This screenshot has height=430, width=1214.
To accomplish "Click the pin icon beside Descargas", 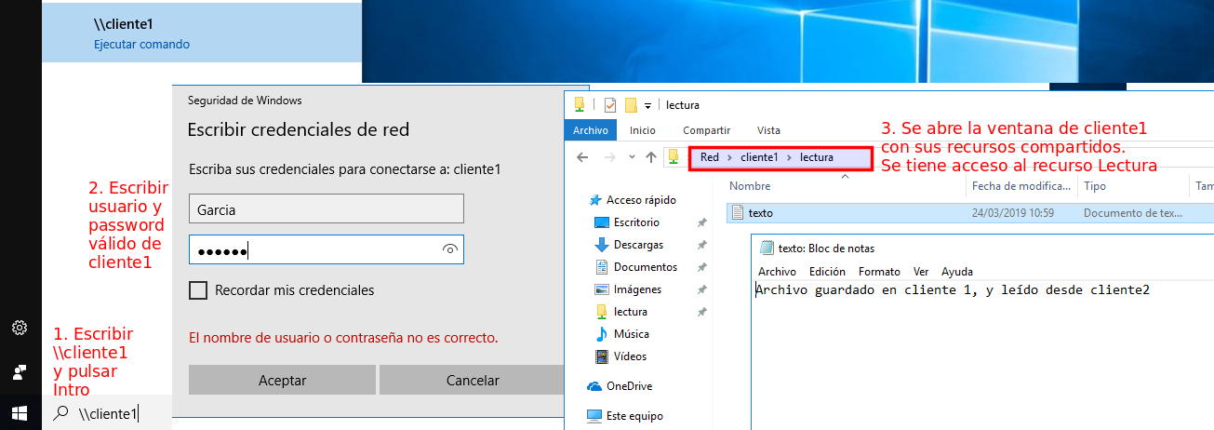I will pyautogui.click(x=701, y=246).
